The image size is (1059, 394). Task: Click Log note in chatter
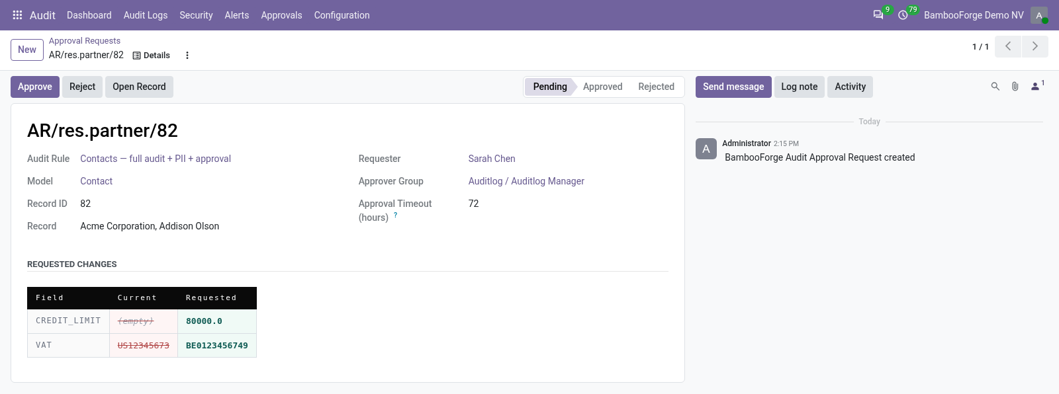pos(800,87)
